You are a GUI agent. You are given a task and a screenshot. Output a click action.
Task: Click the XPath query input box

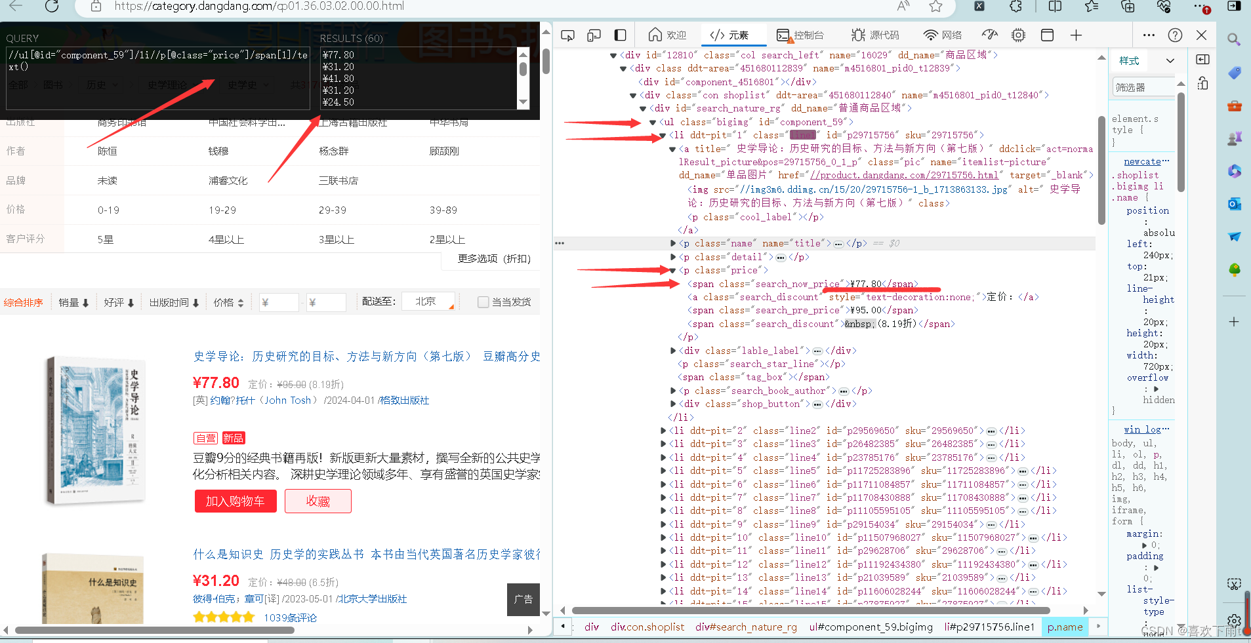[x=157, y=78]
